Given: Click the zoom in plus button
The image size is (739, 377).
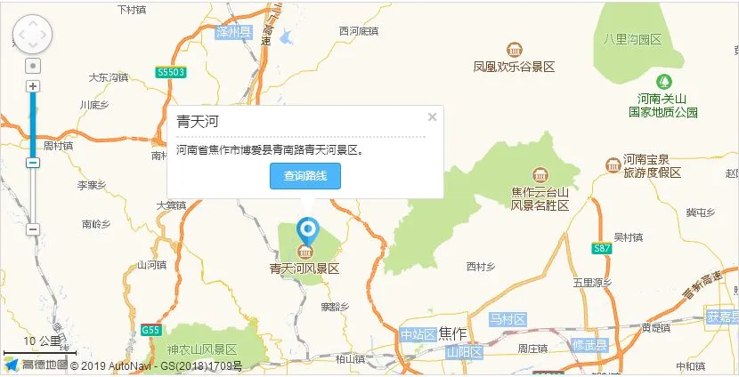Looking at the screenshot, I should click(33, 86).
